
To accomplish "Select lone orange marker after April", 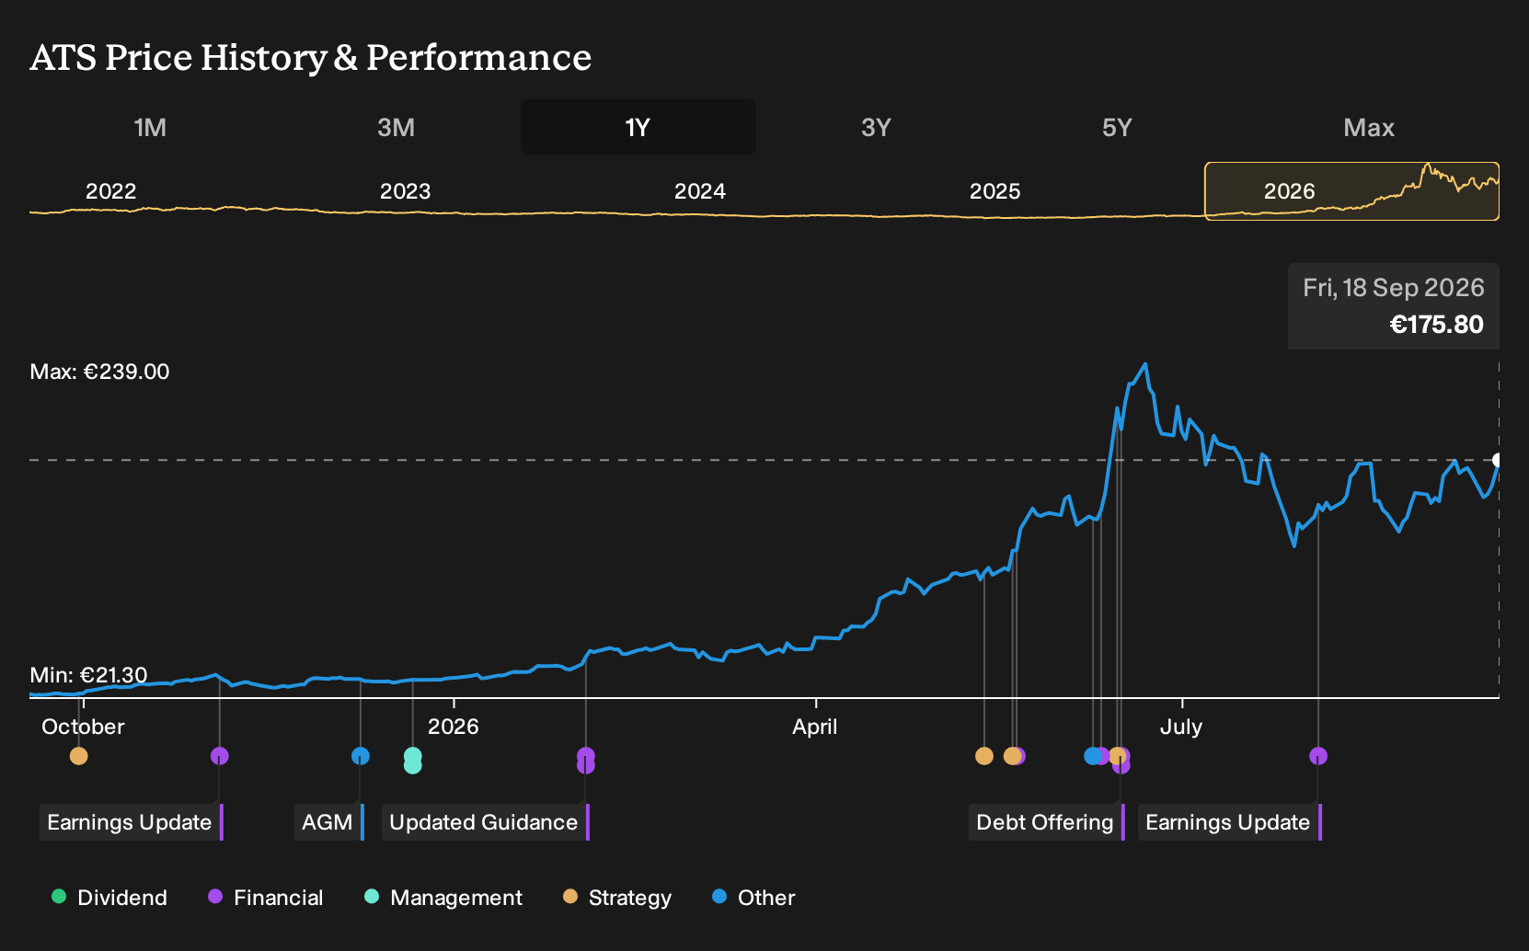I will click(984, 756).
